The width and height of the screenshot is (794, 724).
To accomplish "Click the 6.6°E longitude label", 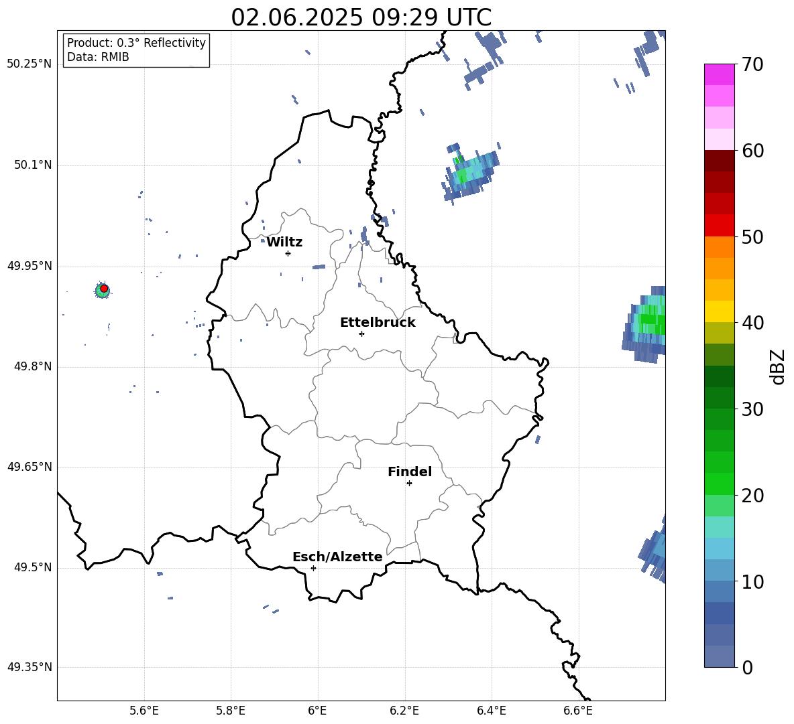I will tap(578, 711).
